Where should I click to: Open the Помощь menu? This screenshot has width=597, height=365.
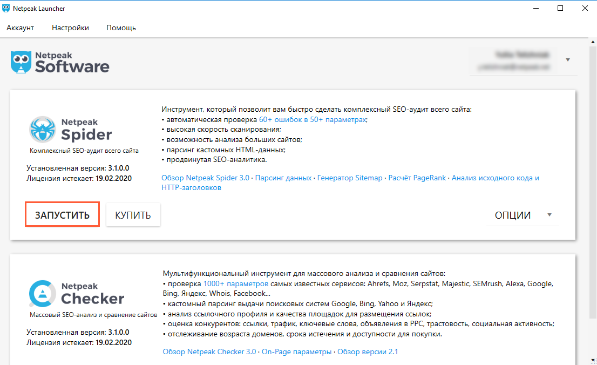tap(121, 28)
